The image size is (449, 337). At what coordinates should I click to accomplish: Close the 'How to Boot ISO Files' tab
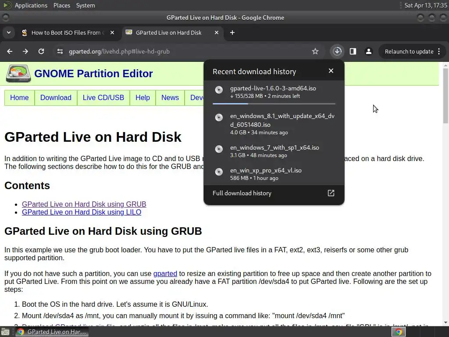(x=112, y=32)
